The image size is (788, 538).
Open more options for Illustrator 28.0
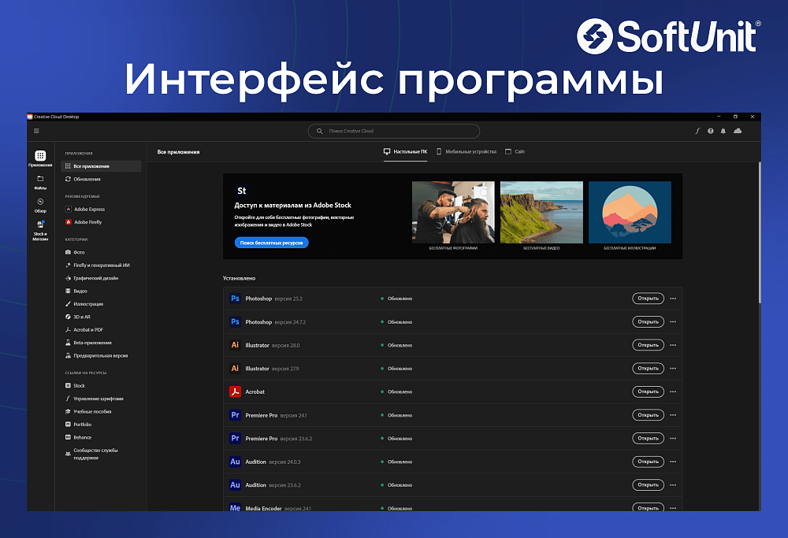pos(673,345)
